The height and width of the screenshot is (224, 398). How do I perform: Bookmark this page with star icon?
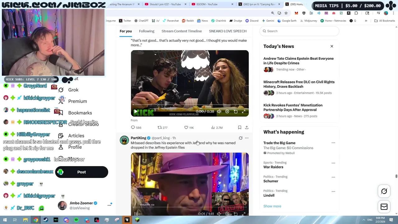[x=286, y=13]
